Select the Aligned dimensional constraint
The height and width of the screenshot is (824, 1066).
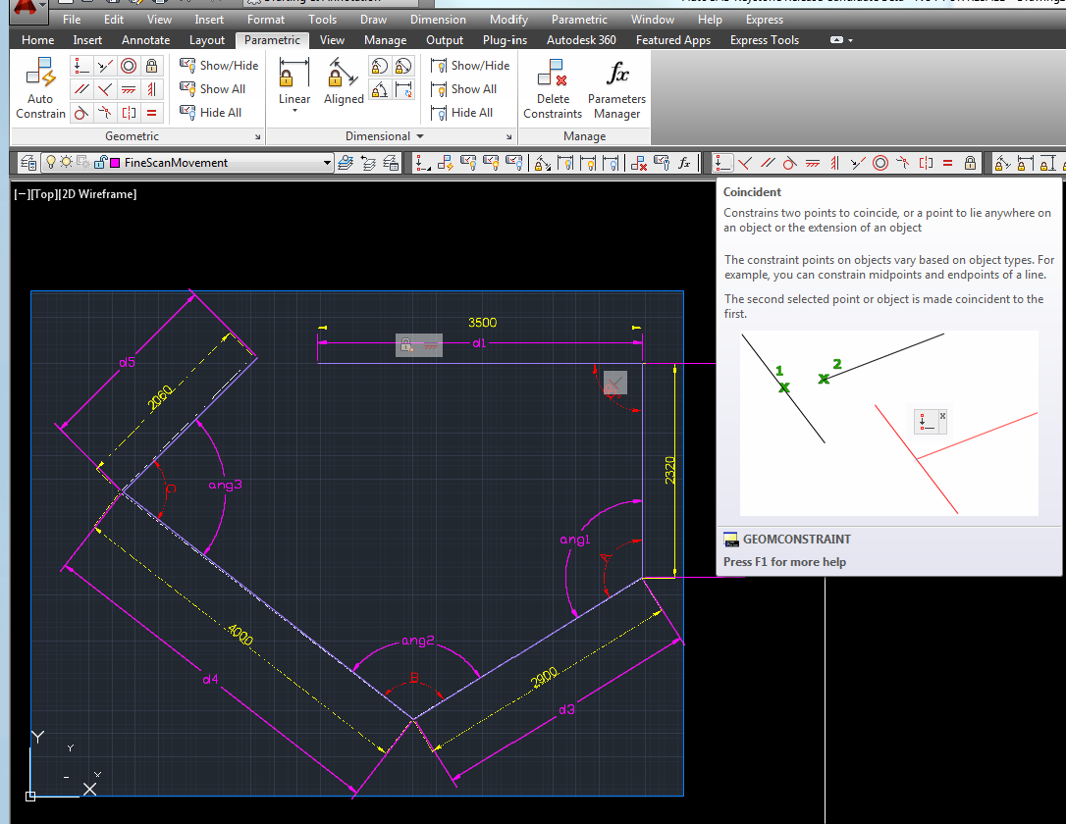click(343, 83)
